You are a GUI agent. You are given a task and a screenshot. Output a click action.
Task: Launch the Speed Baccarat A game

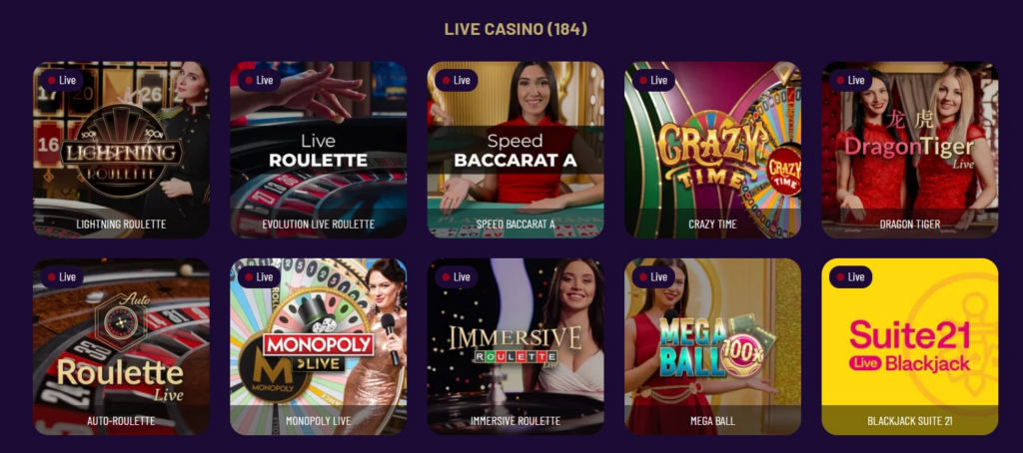click(515, 150)
